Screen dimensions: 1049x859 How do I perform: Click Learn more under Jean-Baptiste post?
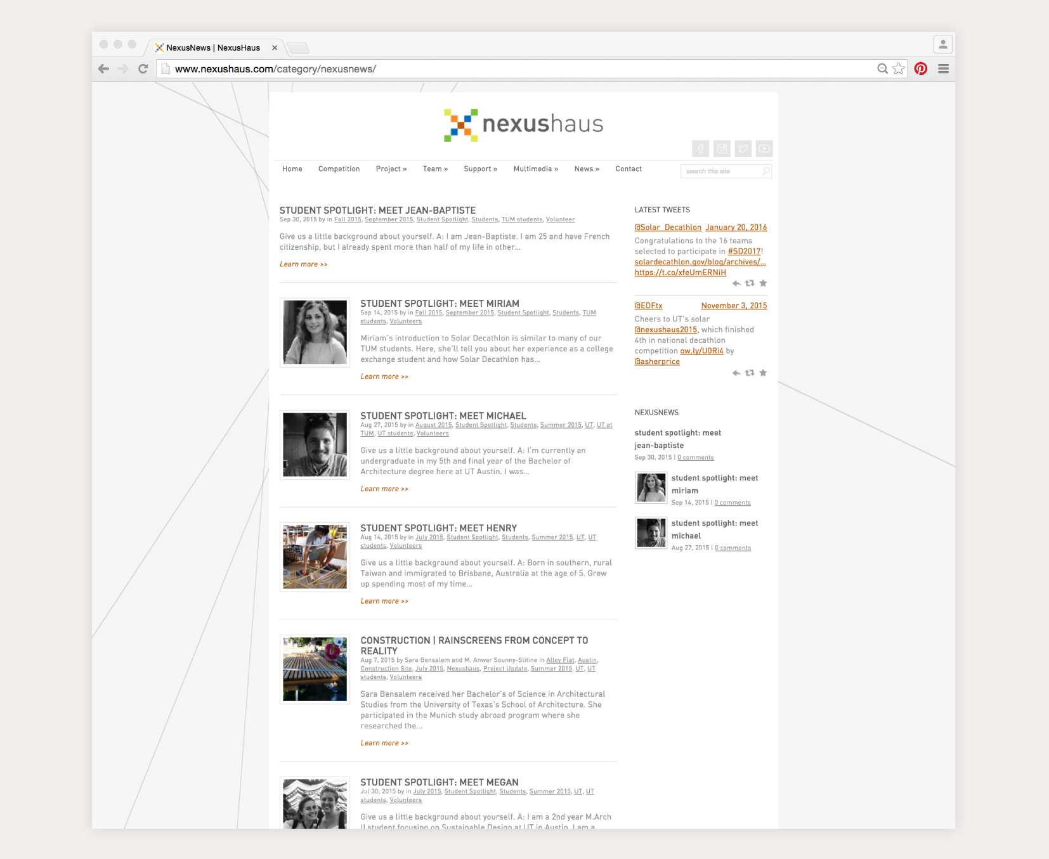(304, 264)
